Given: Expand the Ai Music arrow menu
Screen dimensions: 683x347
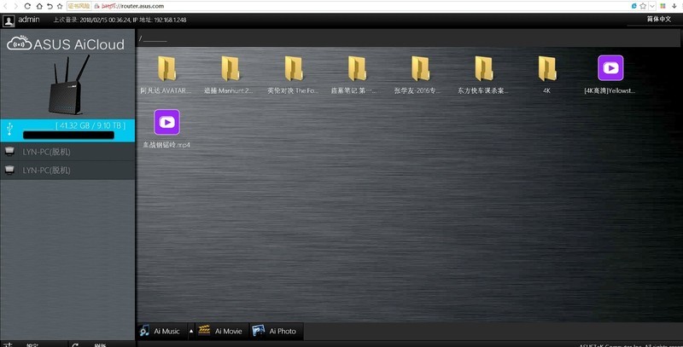Looking at the screenshot, I should point(190,331).
